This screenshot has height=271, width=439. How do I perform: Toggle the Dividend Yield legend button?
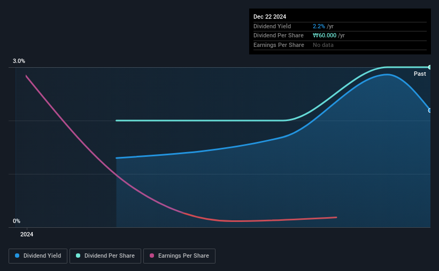tap(38, 256)
